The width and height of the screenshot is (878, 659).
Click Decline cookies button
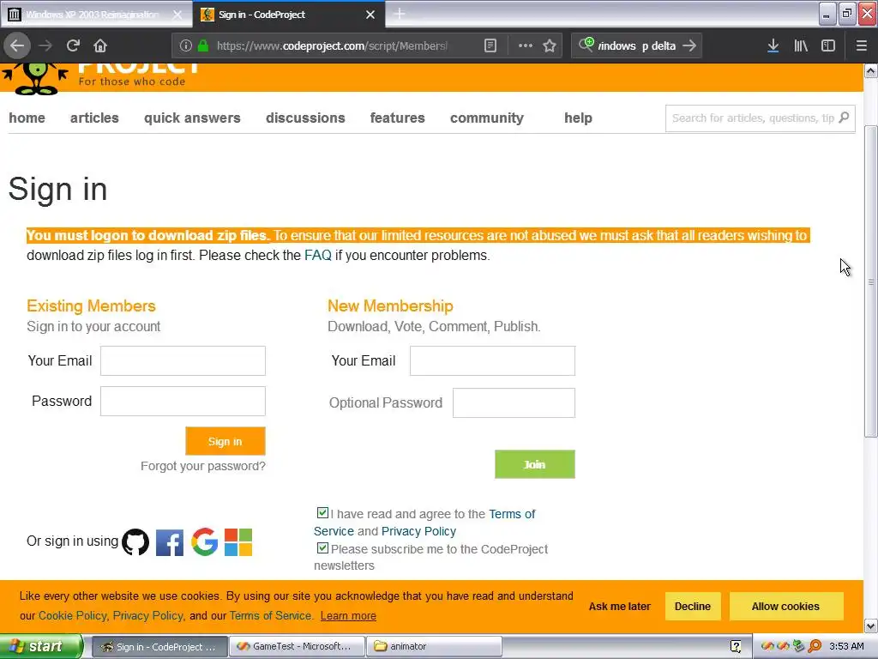point(693,607)
